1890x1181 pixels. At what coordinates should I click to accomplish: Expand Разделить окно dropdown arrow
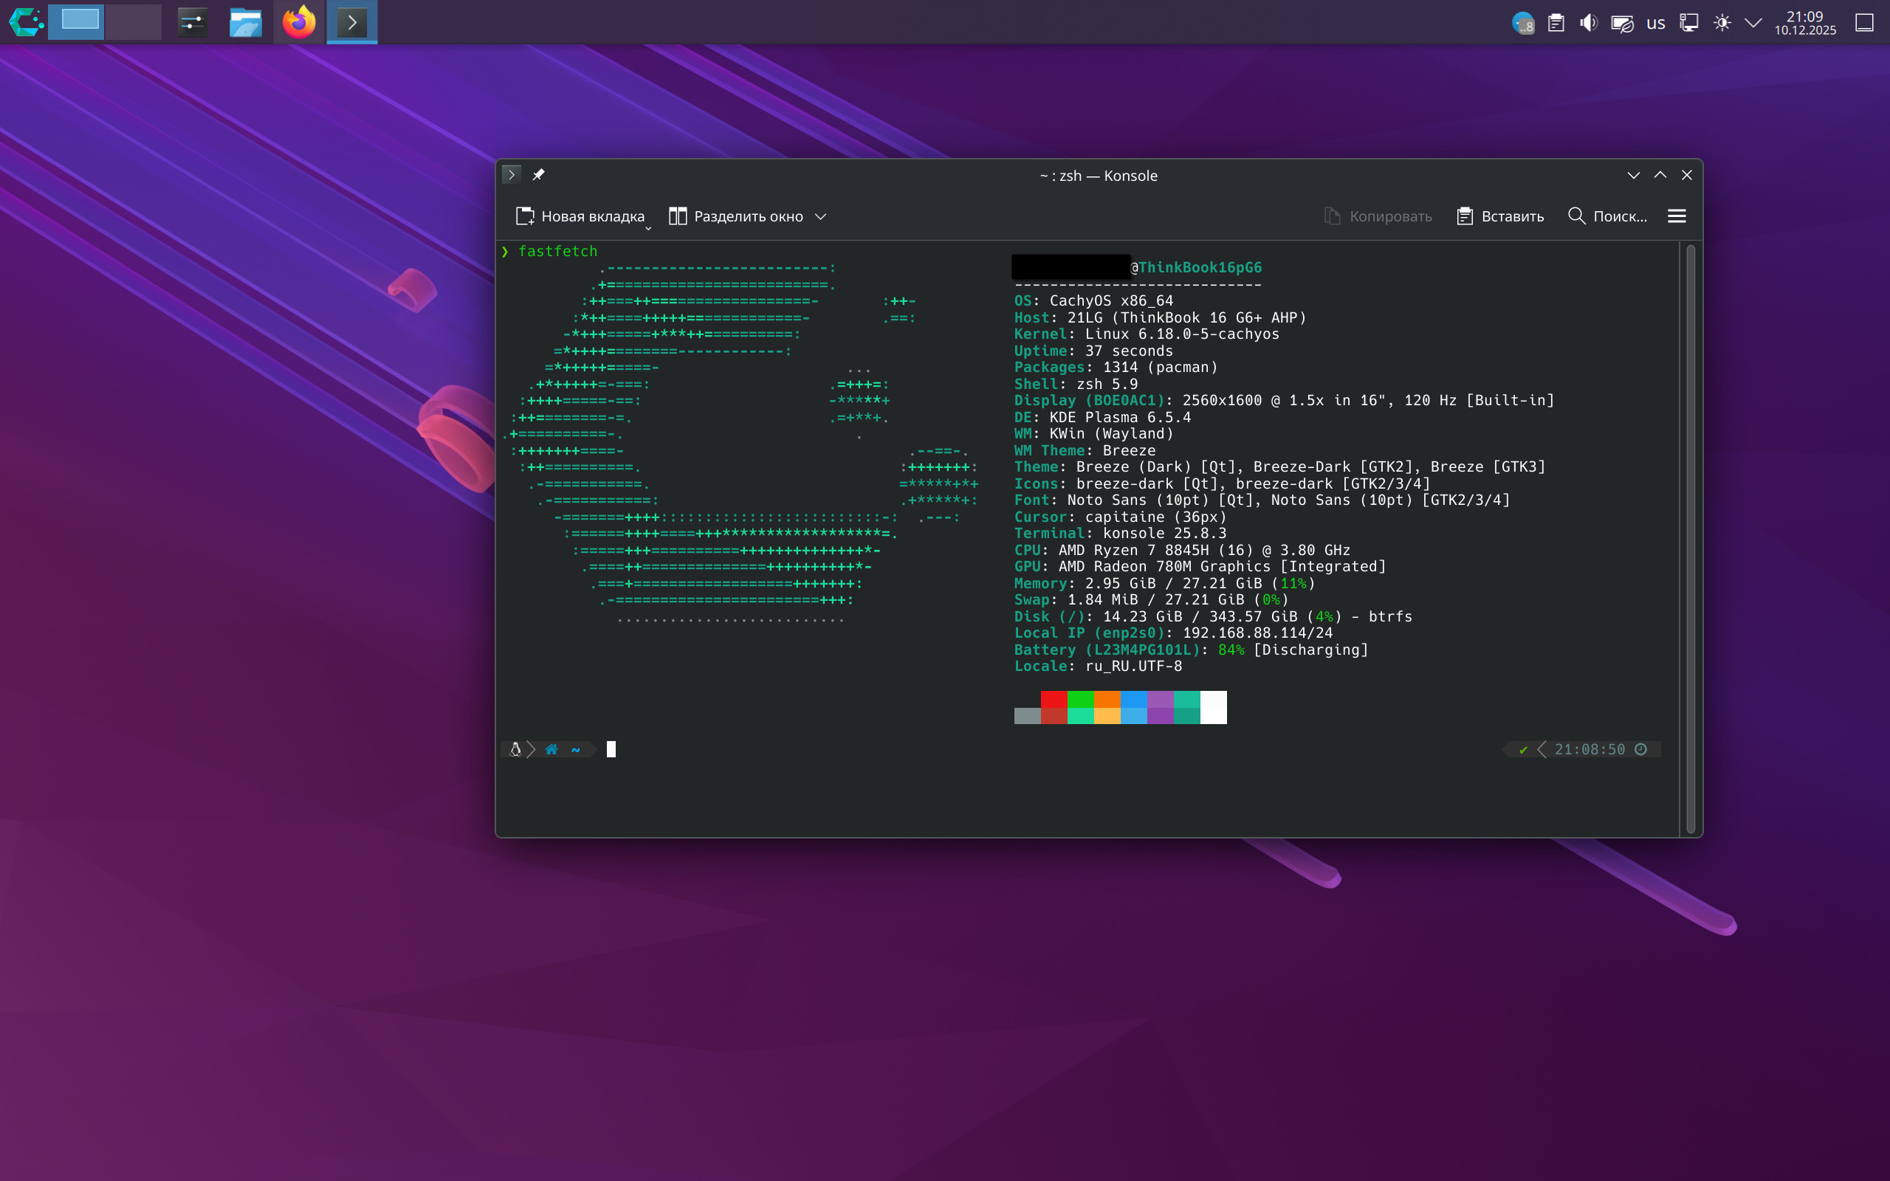tap(820, 216)
